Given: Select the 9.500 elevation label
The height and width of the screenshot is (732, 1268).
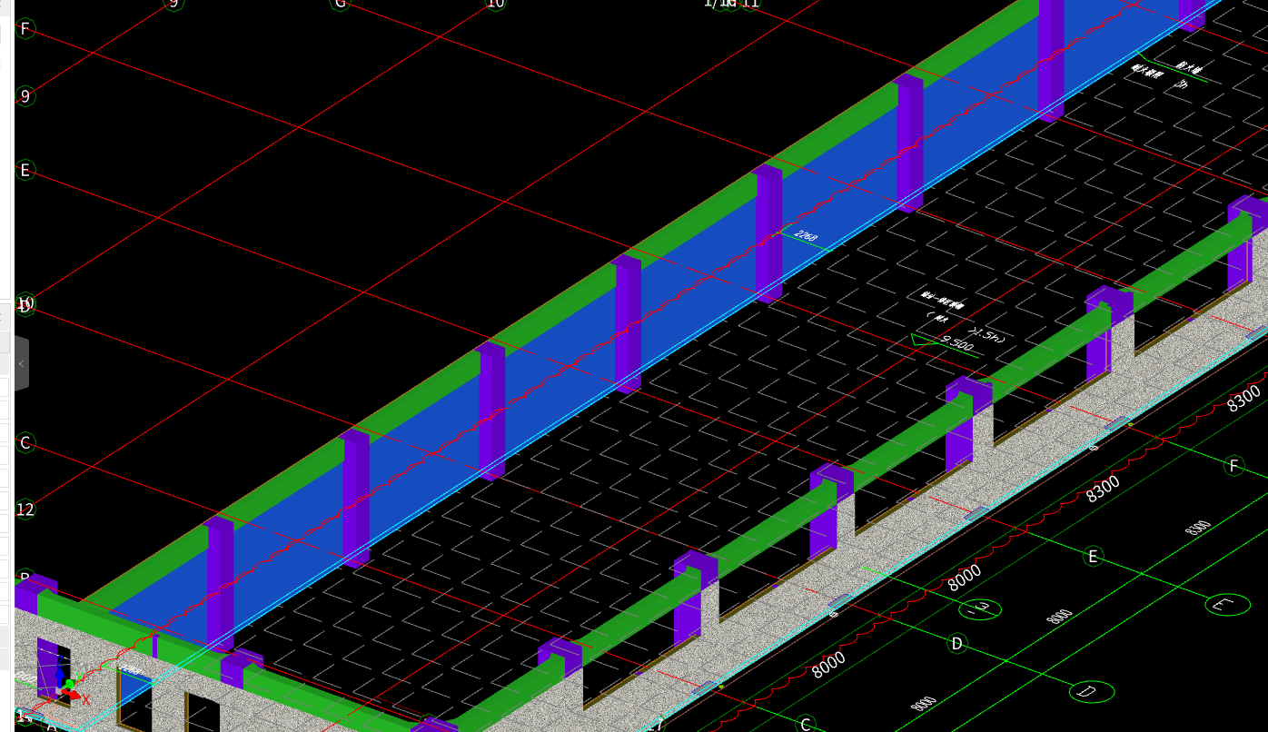Looking at the screenshot, I should (x=956, y=344).
